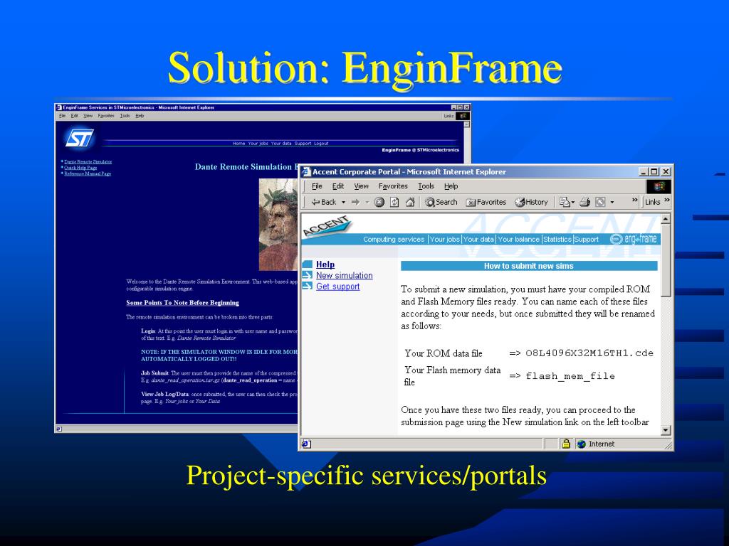Click the Windows logo throbber in Accent window

click(x=659, y=186)
